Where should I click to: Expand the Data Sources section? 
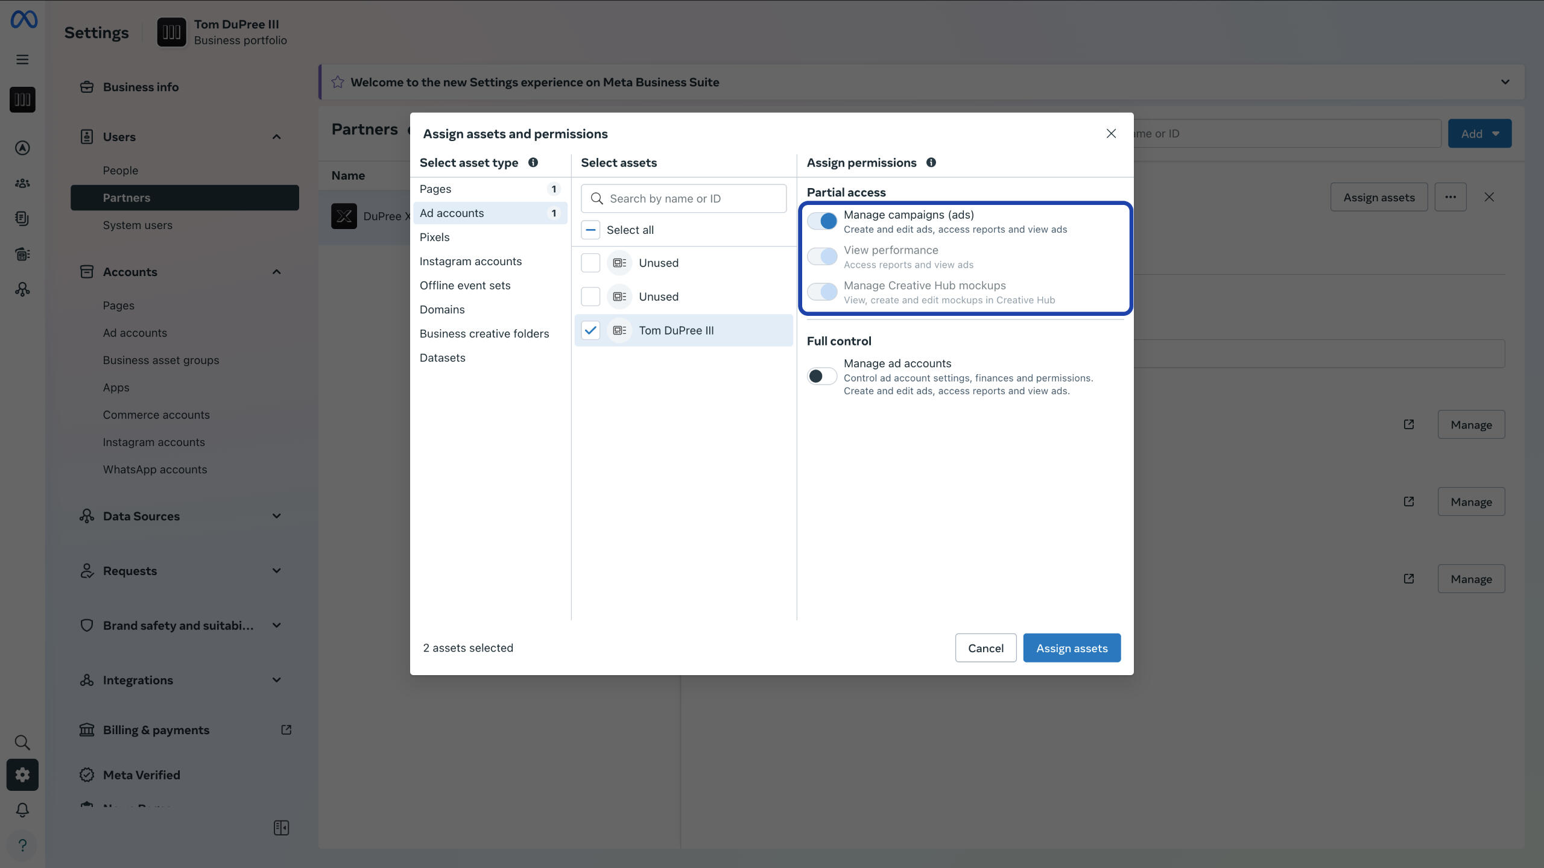pos(276,516)
